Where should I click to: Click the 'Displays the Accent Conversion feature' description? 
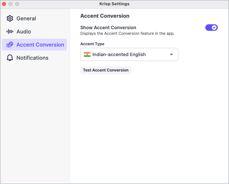[127, 33]
